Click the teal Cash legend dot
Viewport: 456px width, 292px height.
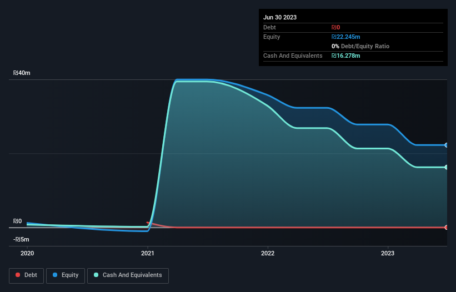tap(96, 275)
